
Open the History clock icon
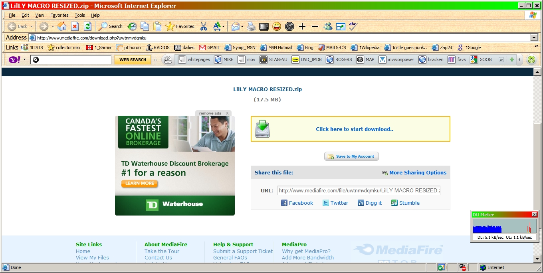[x=132, y=26]
